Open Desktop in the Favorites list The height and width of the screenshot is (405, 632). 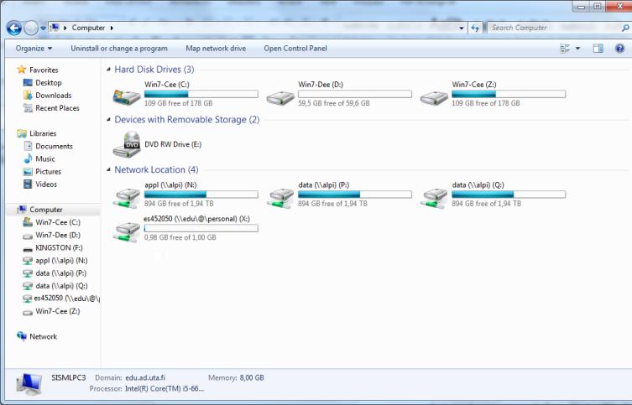[x=49, y=82]
